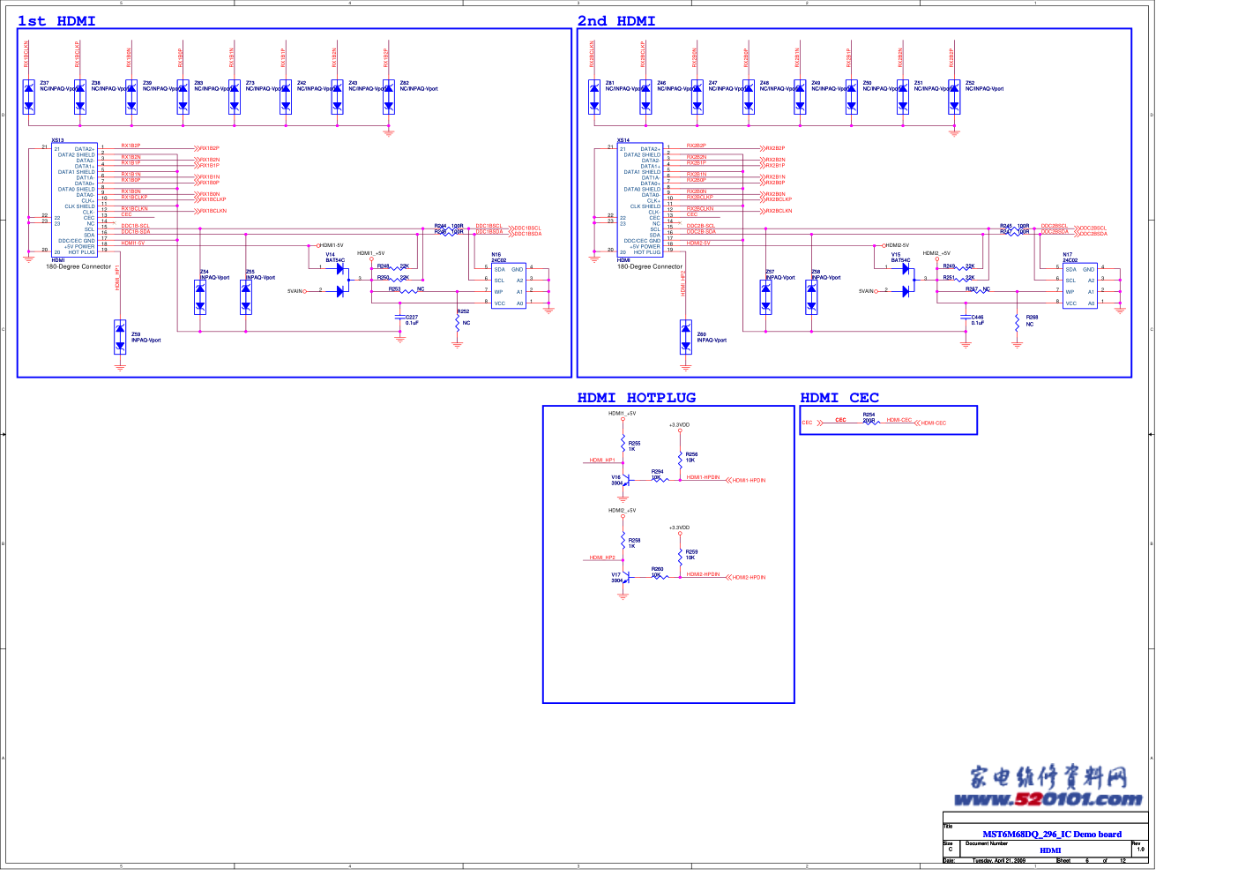Click the 5VAIN input near V15
This screenshot has width=1238, height=876.
868,291
